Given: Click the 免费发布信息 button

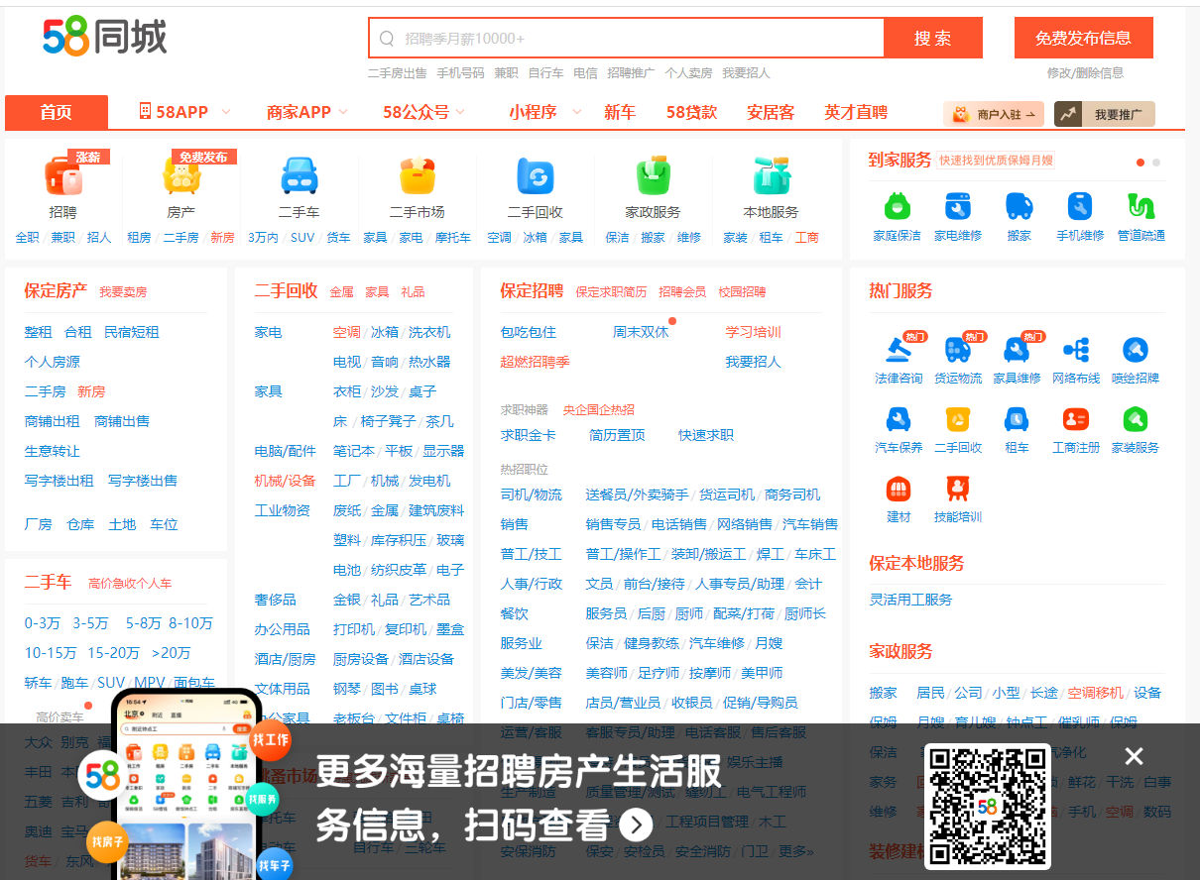Looking at the screenshot, I should point(1083,39).
